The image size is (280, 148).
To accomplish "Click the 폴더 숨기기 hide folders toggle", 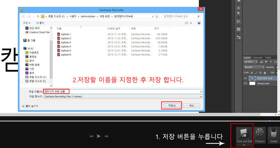I will [30, 106].
